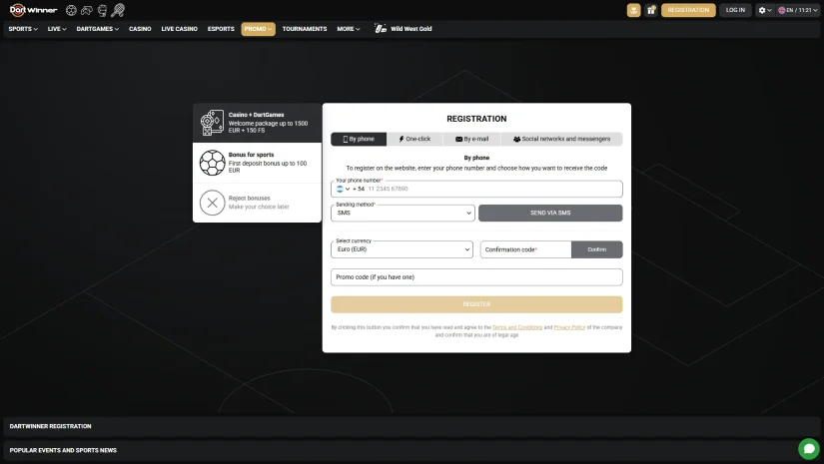This screenshot has width=824, height=464.
Task: Click the tennis racket icon in header
Action: click(118, 10)
